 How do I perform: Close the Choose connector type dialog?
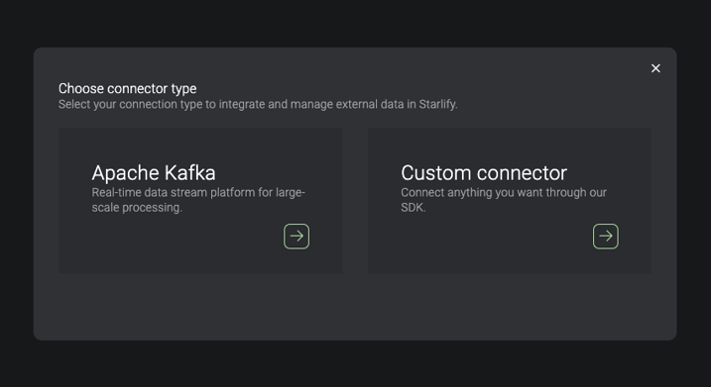click(655, 68)
